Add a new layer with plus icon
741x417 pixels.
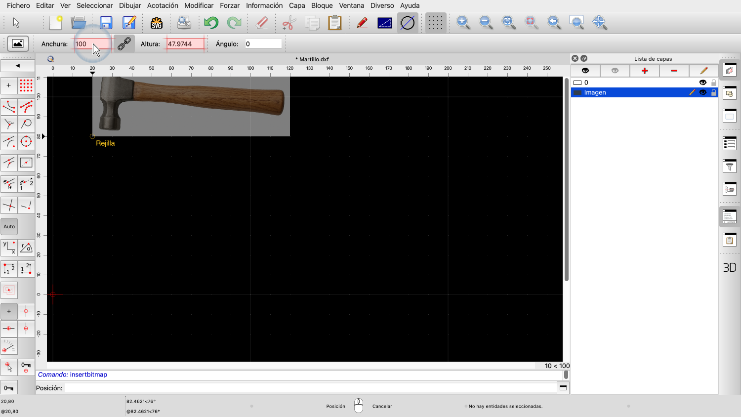[x=644, y=71]
